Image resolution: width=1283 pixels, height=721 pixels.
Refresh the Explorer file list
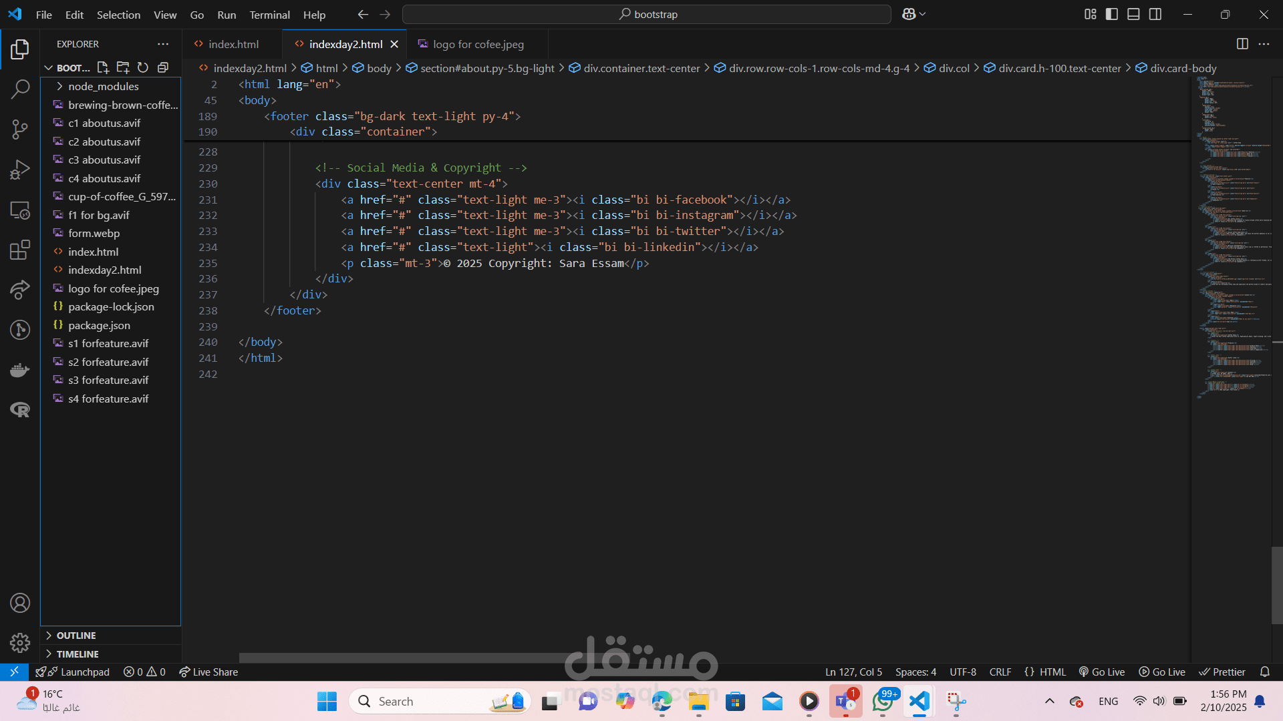coord(143,67)
